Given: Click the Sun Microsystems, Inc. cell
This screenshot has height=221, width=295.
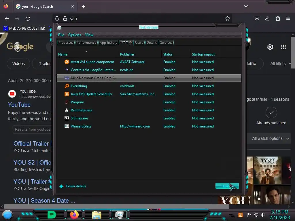Looking at the screenshot, I should tap(137, 94).
